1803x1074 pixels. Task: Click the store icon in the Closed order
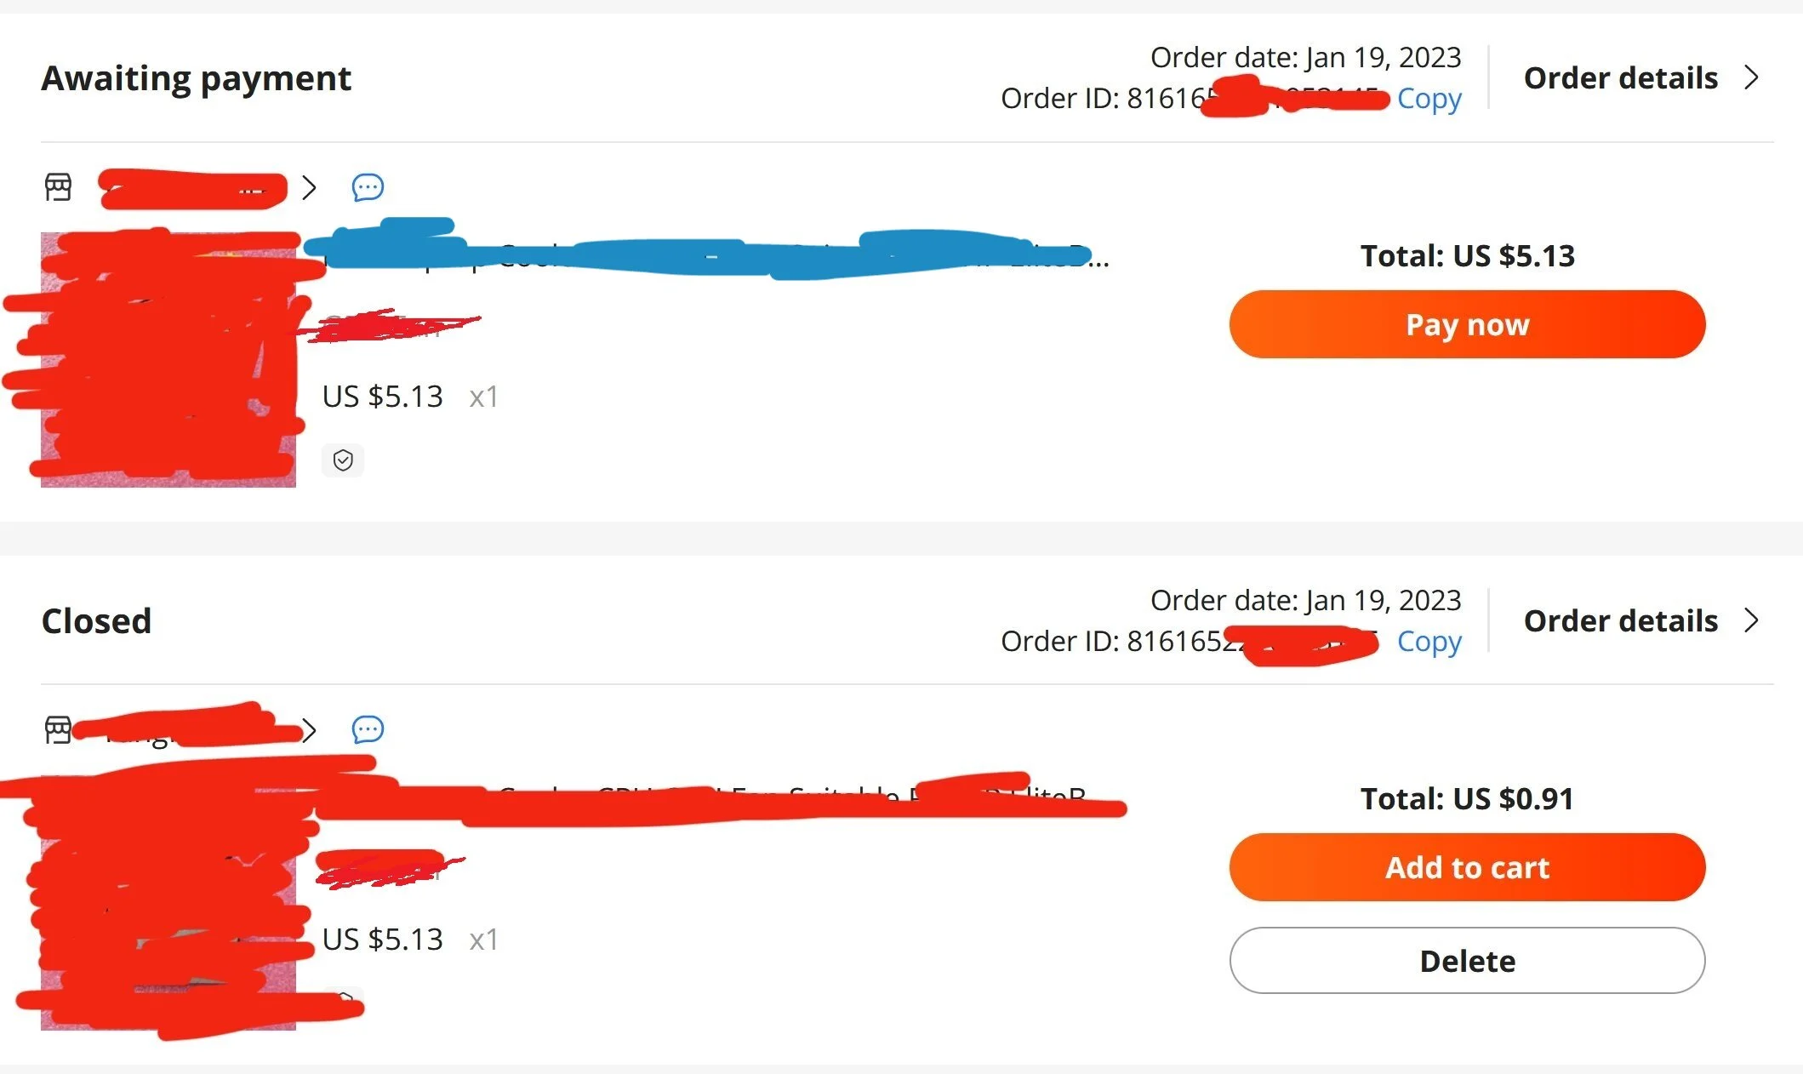[x=58, y=729]
